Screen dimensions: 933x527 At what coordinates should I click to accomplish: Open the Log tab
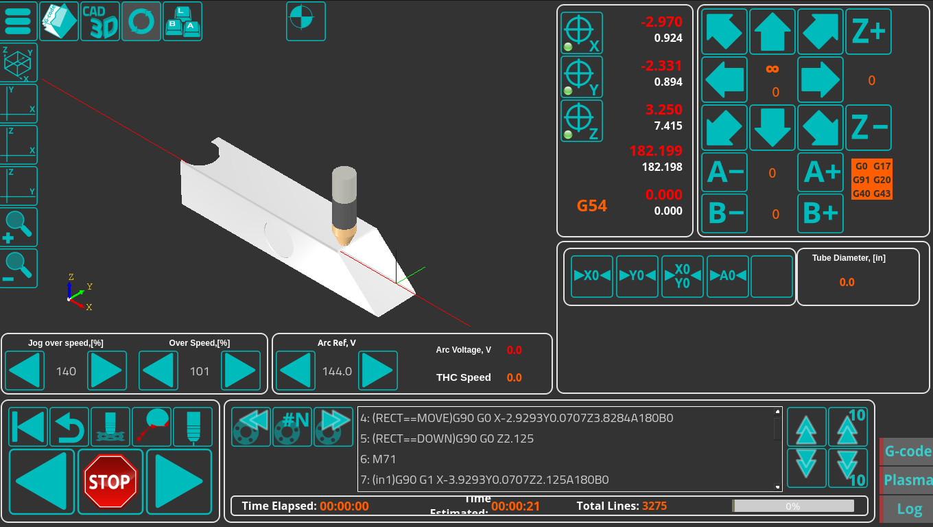tap(907, 508)
